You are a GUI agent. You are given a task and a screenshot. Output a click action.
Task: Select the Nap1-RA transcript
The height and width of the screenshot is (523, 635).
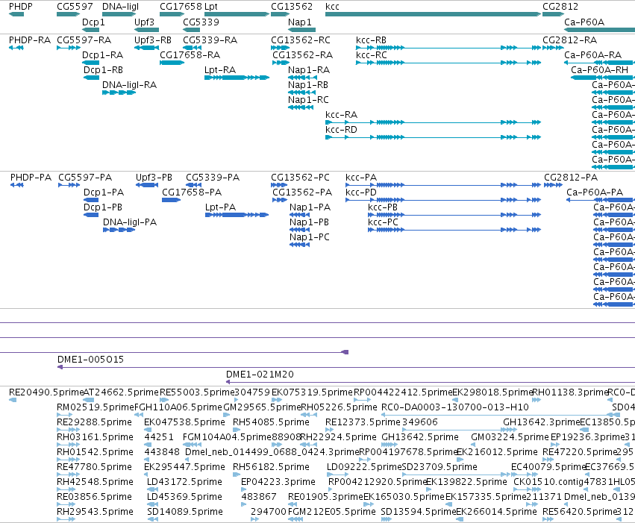[x=302, y=78]
